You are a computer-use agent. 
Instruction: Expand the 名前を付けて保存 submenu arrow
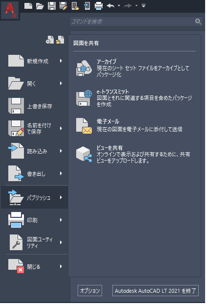(x=61, y=128)
